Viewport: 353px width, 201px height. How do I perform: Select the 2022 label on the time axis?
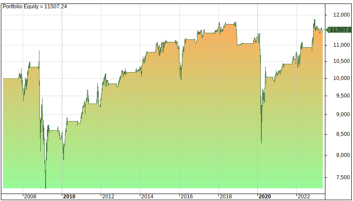click(303, 196)
